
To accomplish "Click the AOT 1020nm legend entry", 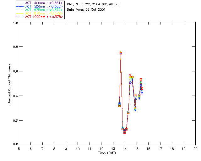I will (x=40, y=17).
